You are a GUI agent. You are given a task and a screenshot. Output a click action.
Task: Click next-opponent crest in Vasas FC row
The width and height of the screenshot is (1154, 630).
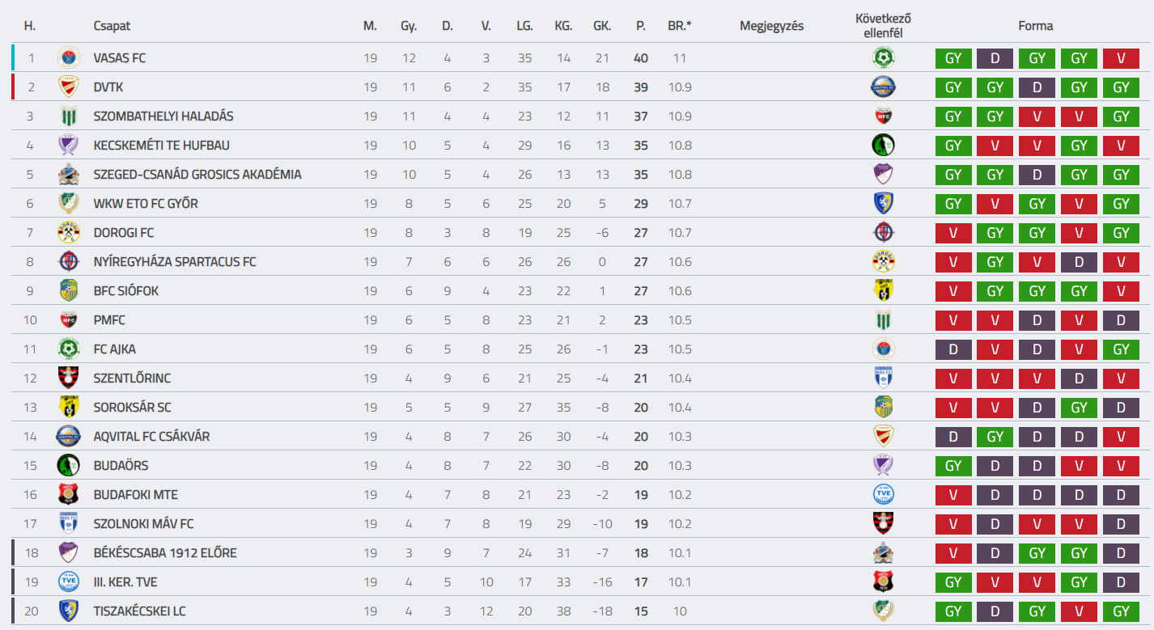tap(883, 57)
